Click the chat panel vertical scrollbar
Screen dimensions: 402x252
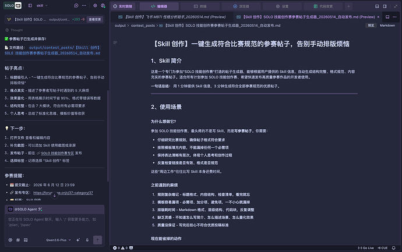[108, 136]
